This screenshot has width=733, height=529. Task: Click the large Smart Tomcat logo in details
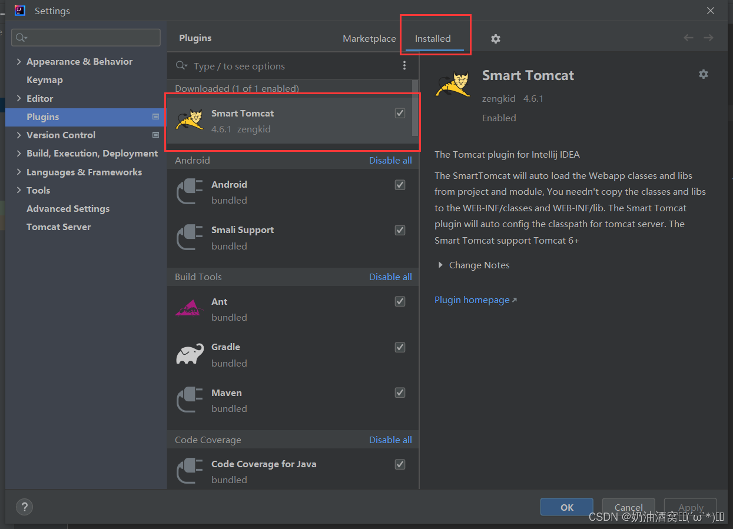click(x=453, y=84)
